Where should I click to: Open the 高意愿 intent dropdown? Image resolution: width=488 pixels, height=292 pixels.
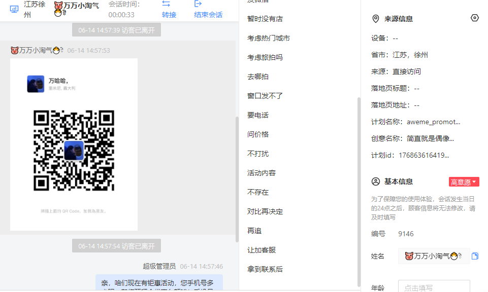[x=464, y=182]
